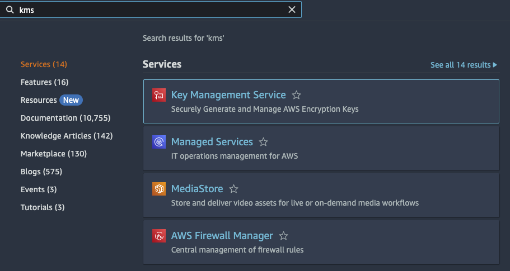Click the Managed Services purple icon
This screenshot has width=510, height=271.
[159, 142]
